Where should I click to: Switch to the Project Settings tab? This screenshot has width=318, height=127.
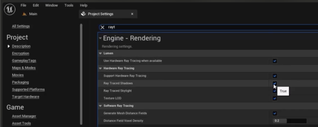point(108,14)
